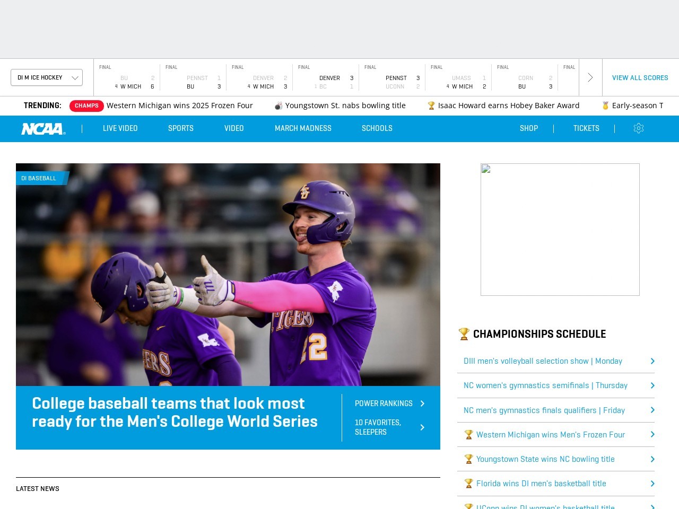The image size is (679, 509).
Task: Open NC men's gymnastics finals qualifiers link
Action: click(544, 410)
